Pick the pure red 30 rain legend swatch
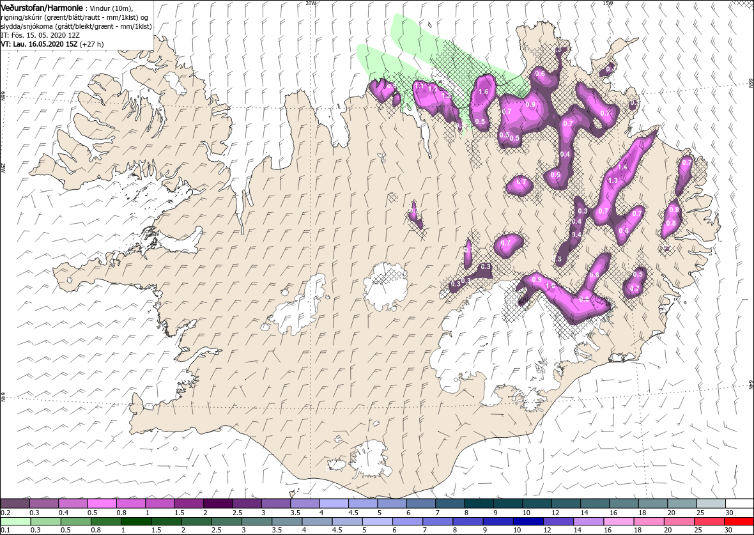This screenshot has height=535, width=754. point(739,522)
